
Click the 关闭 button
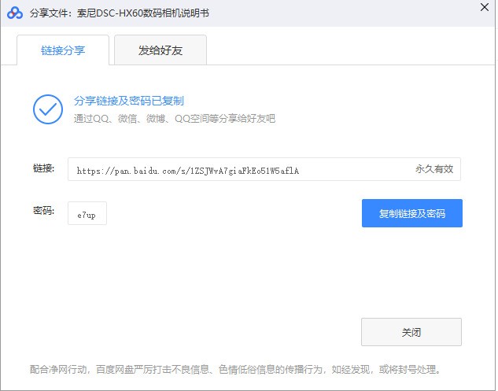pos(411,332)
